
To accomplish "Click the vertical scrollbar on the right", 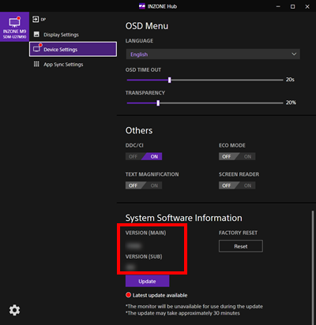I will [x=313, y=267].
